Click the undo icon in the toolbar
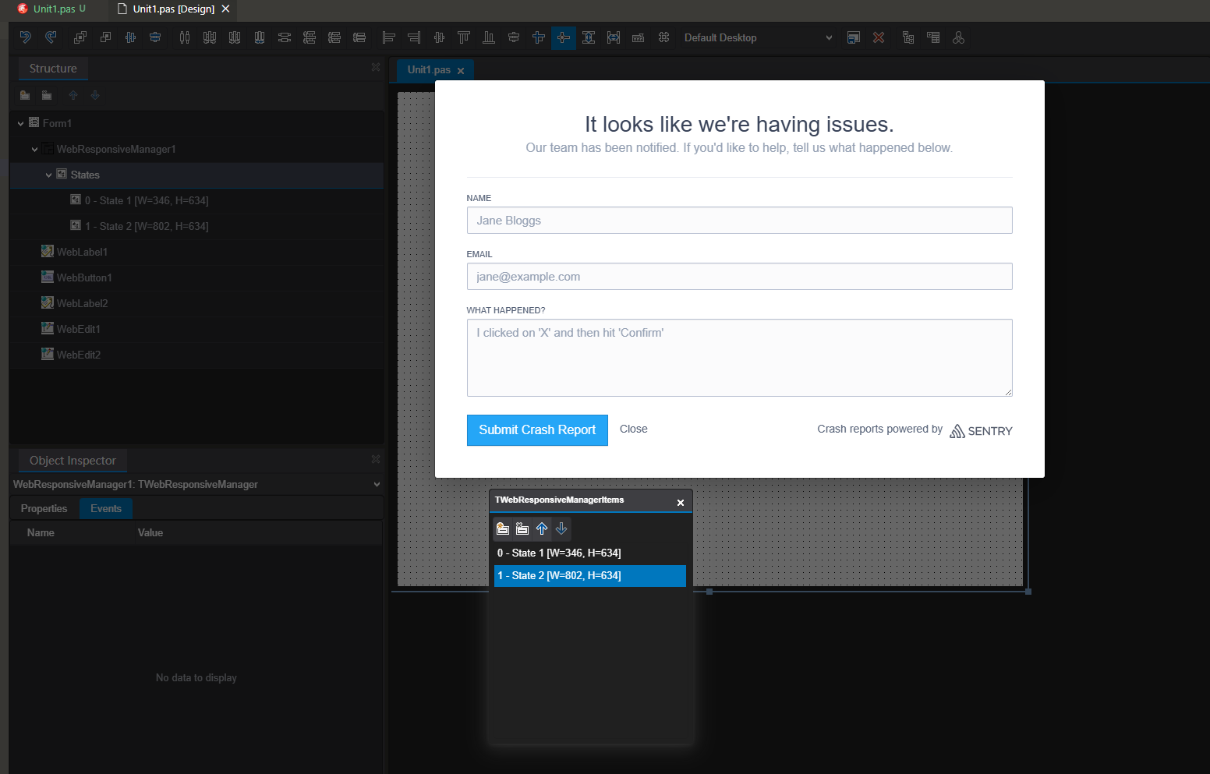 pyautogui.click(x=26, y=37)
